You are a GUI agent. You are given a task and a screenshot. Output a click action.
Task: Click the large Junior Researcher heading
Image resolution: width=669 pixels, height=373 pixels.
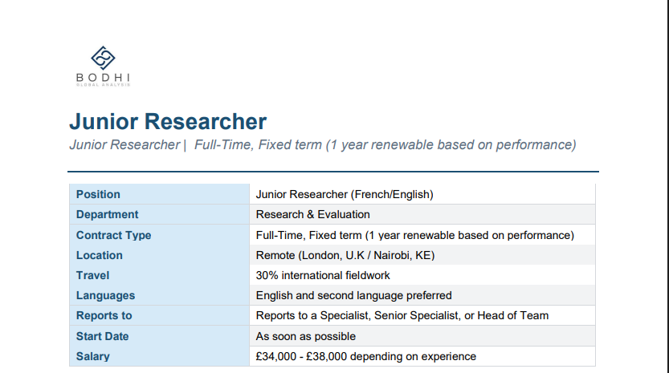[168, 121]
